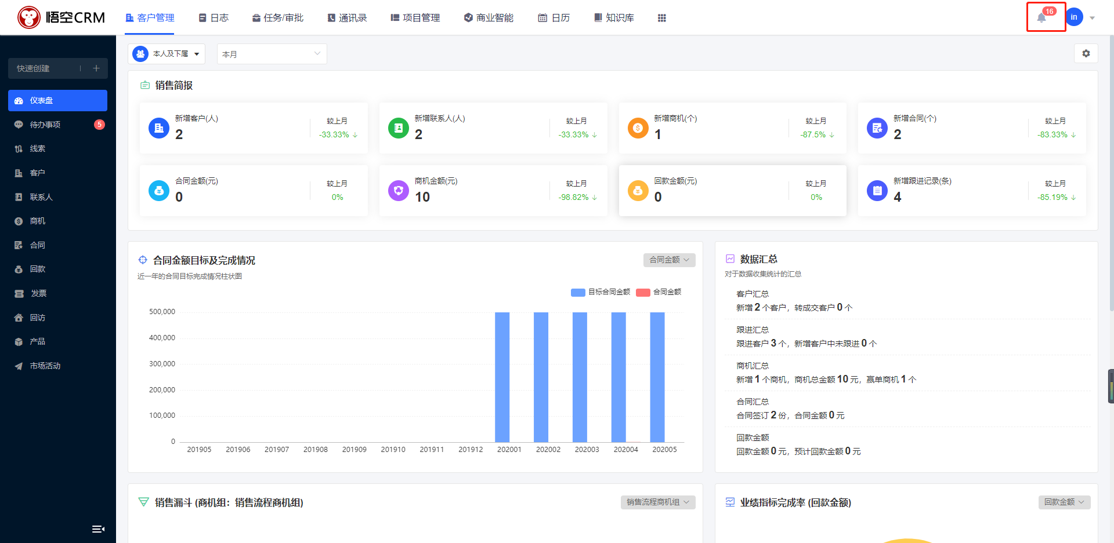Open the 知识库 tab
Screen dimensions: 1114x543
[614, 18]
